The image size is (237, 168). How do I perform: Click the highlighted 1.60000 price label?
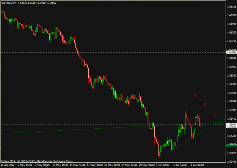pos(231,52)
